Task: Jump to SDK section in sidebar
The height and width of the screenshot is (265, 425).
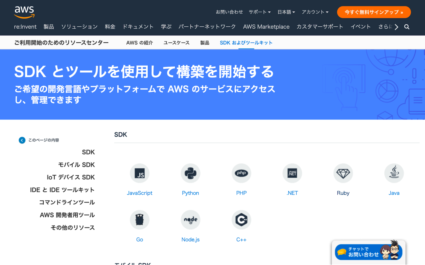Action: tap(88, 152)
